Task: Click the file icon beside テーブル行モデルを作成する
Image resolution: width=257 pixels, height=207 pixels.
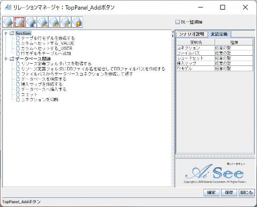Action: [18, 38]
